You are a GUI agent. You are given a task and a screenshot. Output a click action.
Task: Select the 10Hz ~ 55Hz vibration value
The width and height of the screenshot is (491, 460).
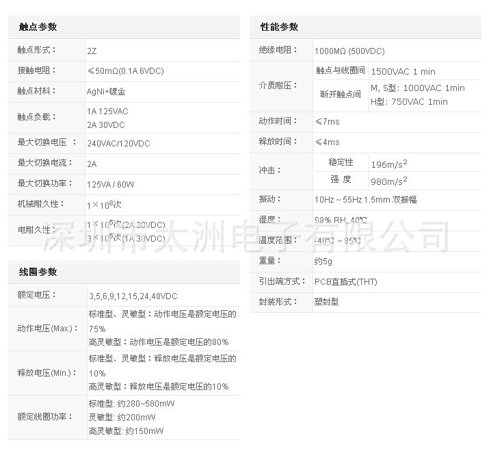click(365, 200)
